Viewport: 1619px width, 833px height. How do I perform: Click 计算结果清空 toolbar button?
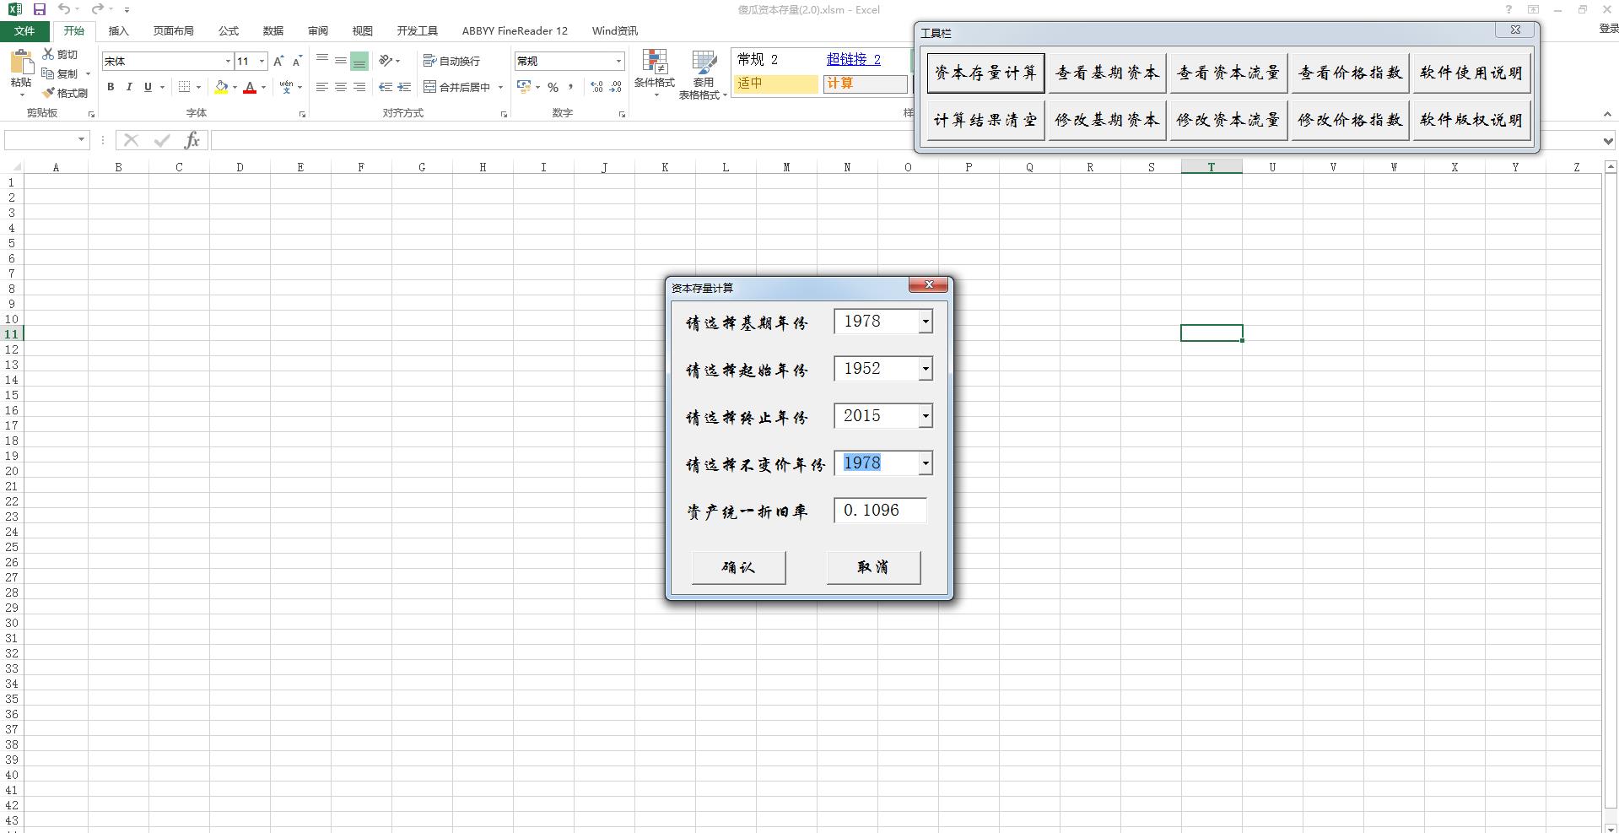pyautogui.click(x=985, y=120)
